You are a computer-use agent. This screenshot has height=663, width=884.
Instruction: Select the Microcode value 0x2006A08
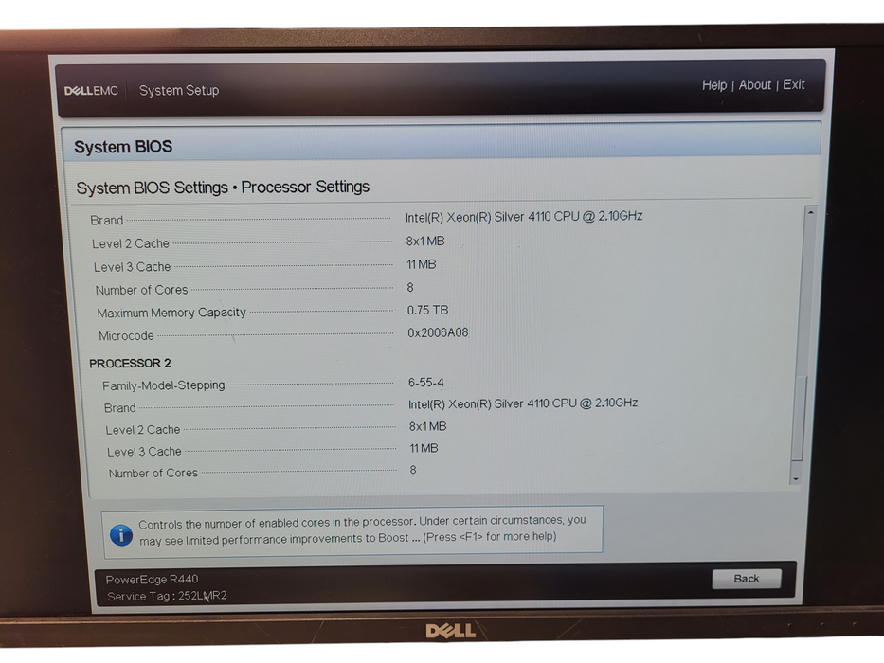click(x=438, y=332)
